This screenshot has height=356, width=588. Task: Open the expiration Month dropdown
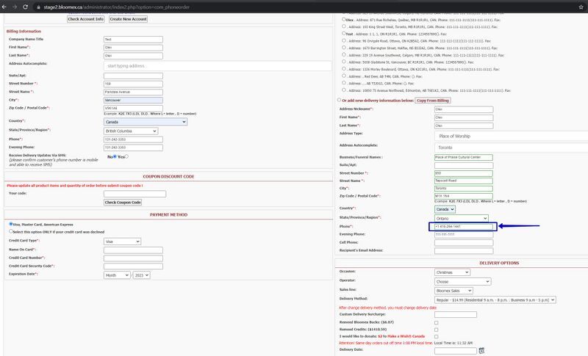(117, 275)
